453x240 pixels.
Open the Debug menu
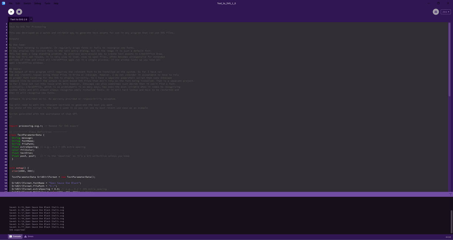pyautogui.click(x=38, y=3)
